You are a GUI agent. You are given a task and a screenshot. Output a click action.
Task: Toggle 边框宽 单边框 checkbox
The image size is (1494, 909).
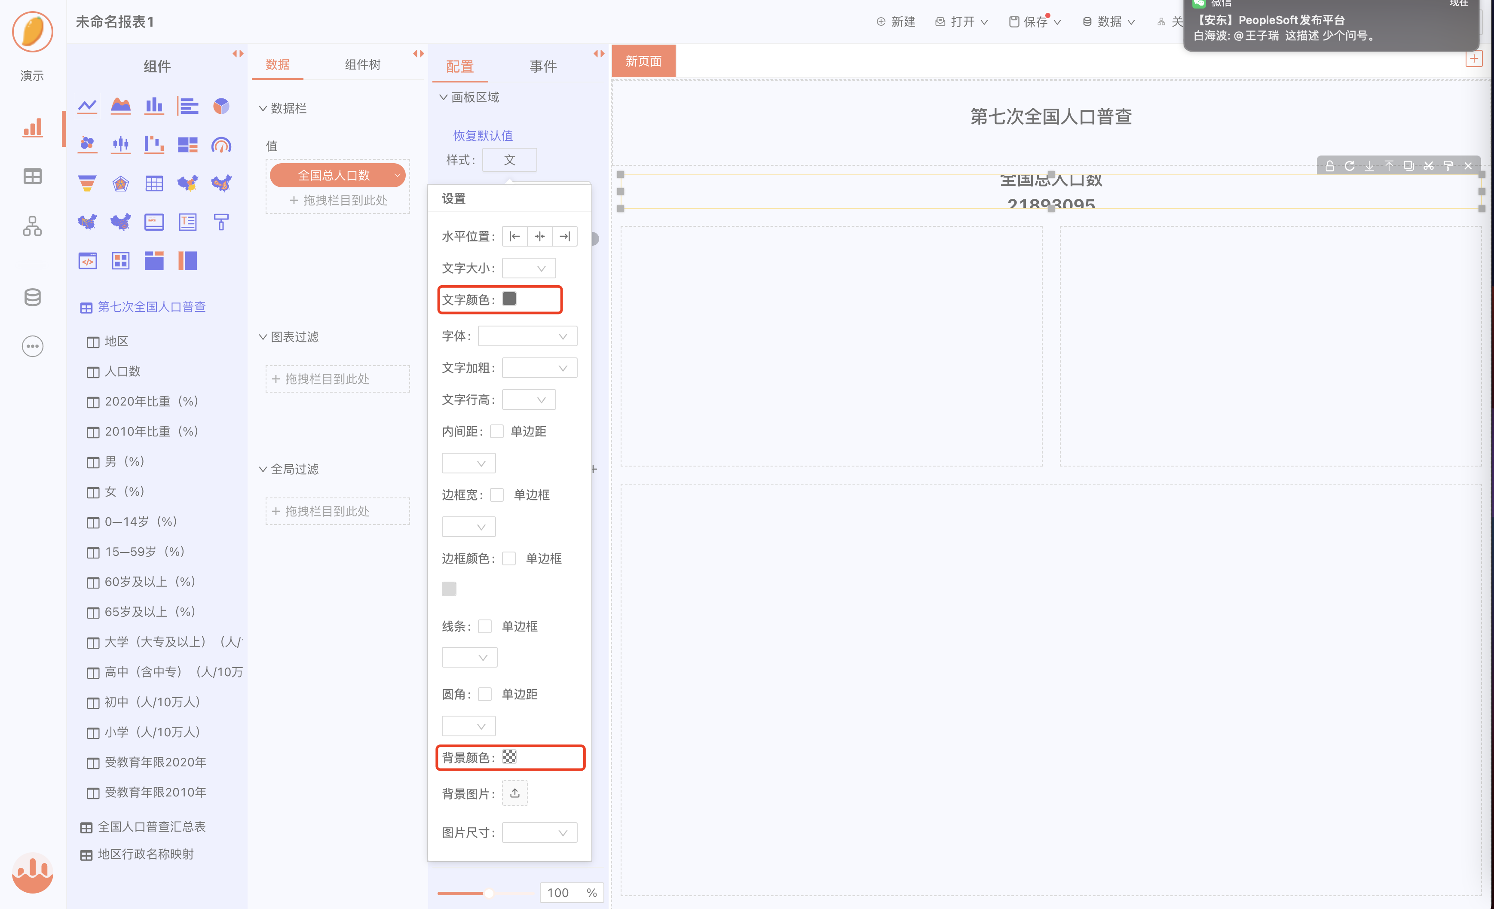[496, 494]
